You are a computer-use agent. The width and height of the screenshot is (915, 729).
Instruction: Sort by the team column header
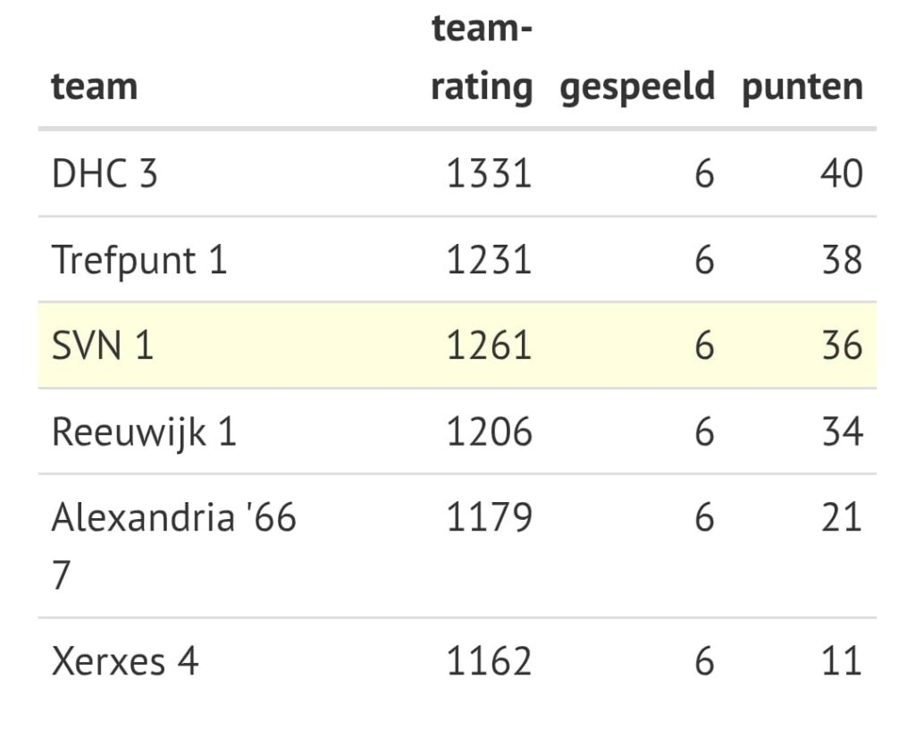95,88
